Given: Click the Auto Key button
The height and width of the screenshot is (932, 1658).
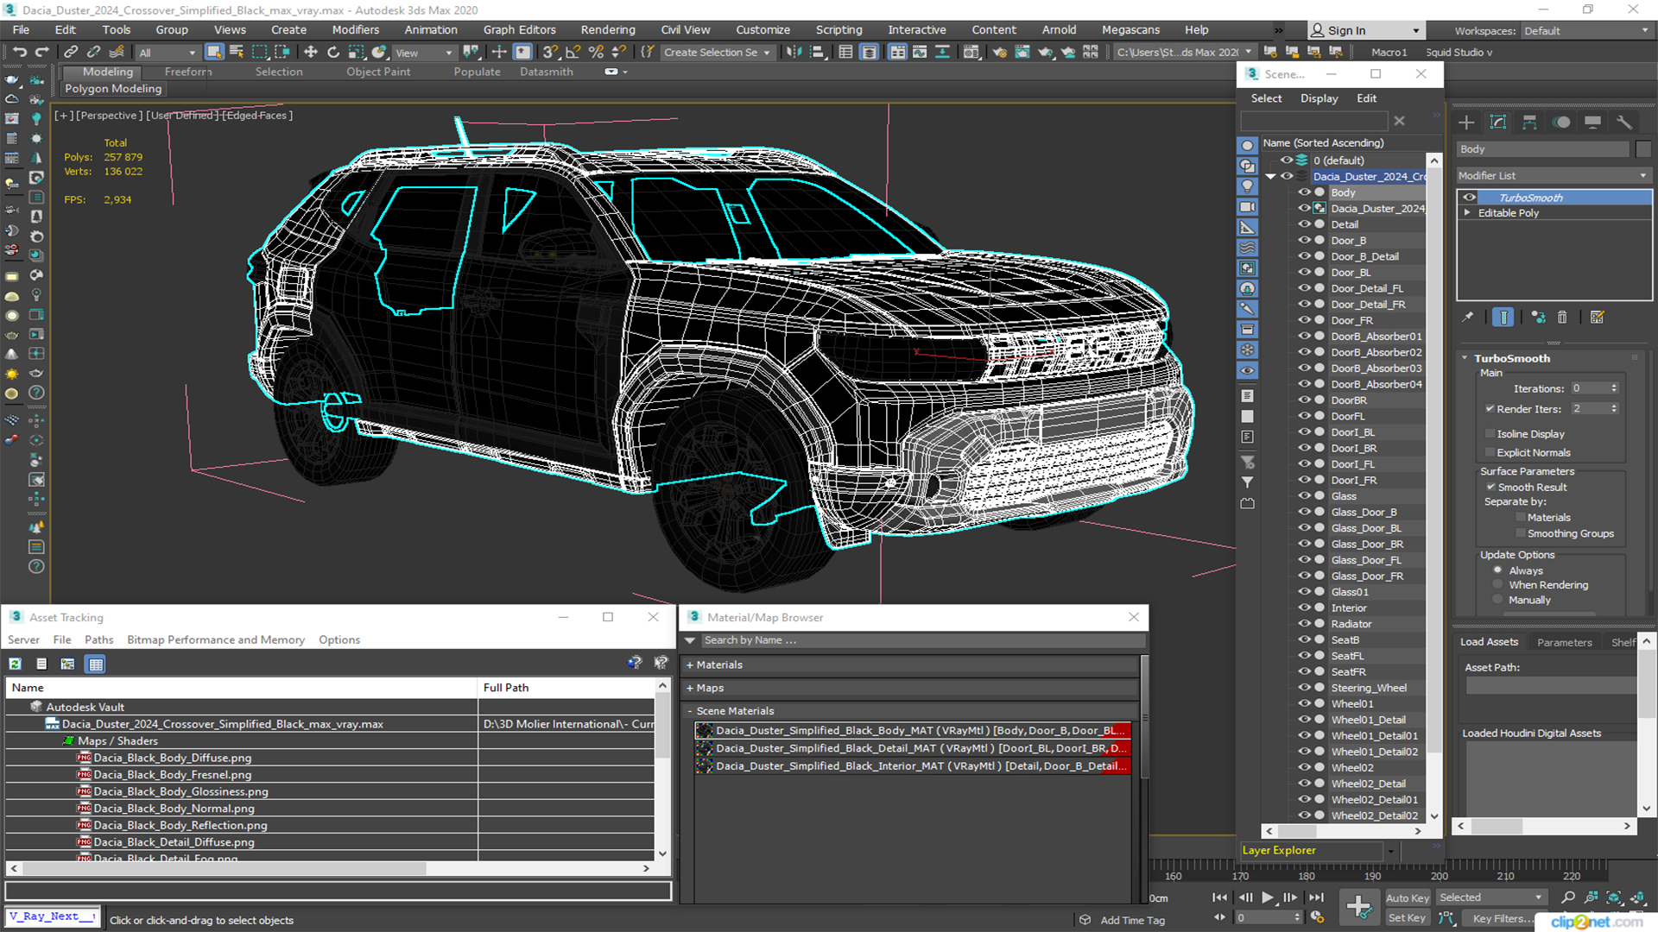Looking at the screenshot, I should (x=1407, y=898).
